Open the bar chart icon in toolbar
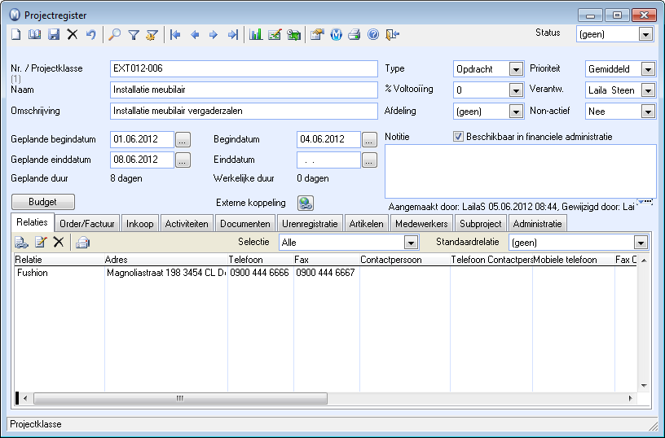The width and height of the screenshot is (665, 438). pos(256,35)
